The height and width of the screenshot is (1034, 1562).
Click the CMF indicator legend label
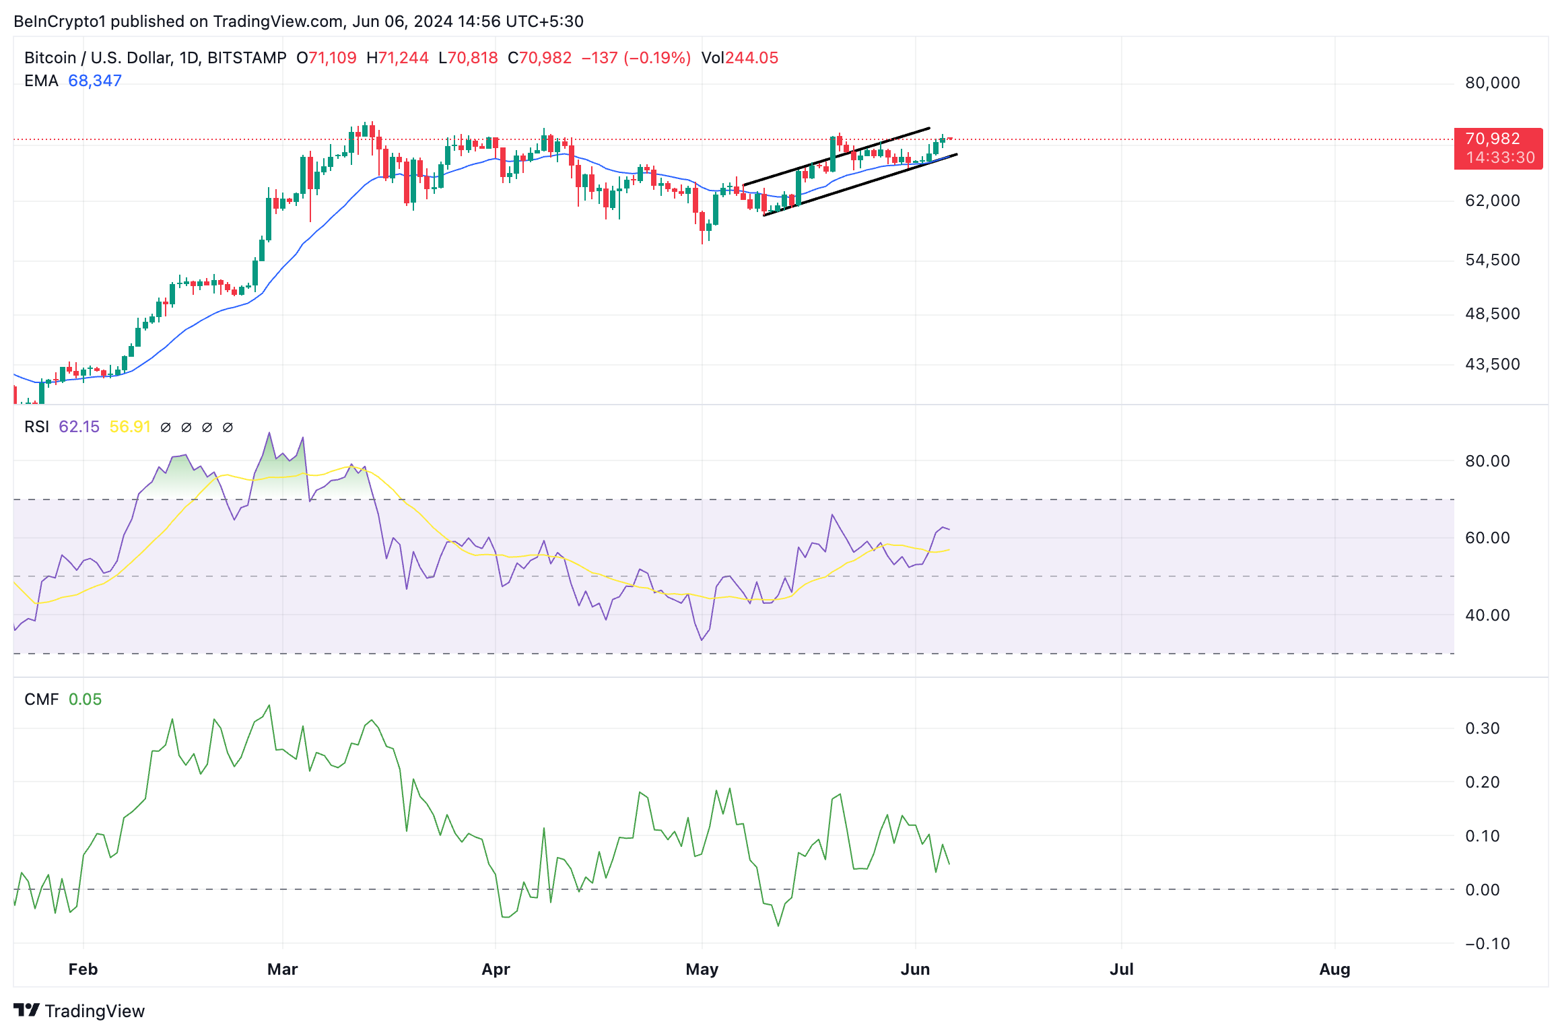pyautogui.click(x=41, y=699)
